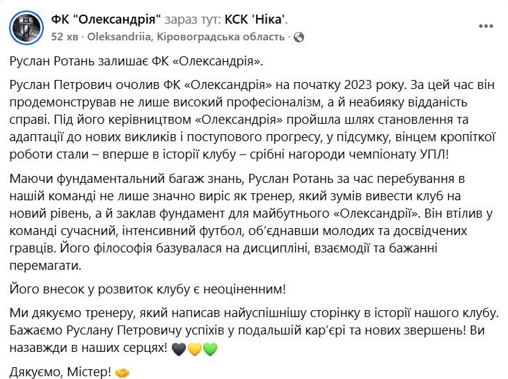This screenshot has width=508, height=379.
Task: Open the three-dot post options menu
Action: click(485, 26)
